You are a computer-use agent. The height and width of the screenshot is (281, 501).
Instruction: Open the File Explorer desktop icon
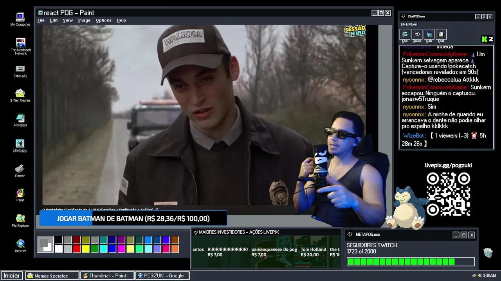(x=20, y=221)
